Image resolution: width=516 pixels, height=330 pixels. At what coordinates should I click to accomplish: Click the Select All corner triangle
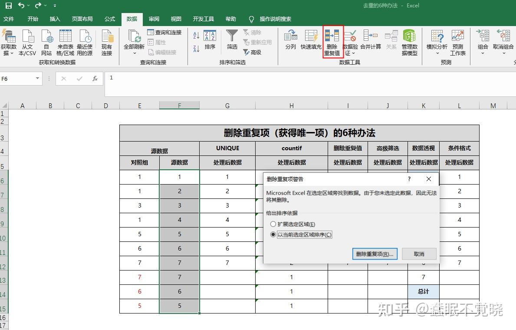tap(4, 106)
